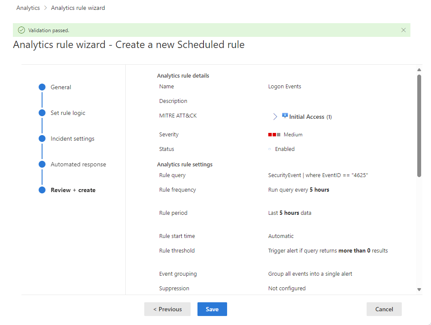The height and width of the screenshot is (325, 431).
Task: Click the scrollbar up arrow
Action: [x=419, y=69]
